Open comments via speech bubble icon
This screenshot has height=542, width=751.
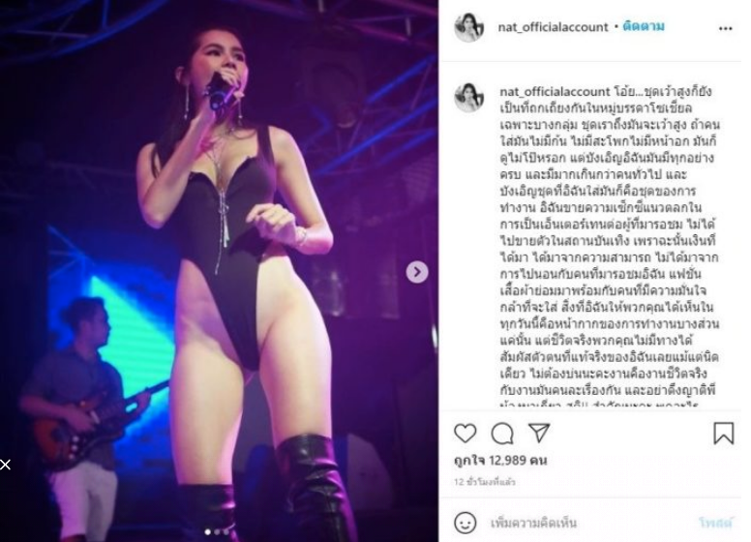point(502,434)
